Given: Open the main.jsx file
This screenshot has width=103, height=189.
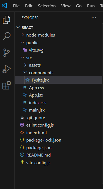Looking at the screenshot, I should (x=37, y=110).
